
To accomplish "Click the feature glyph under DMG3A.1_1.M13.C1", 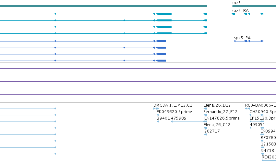I will click(x=156, y=109).
